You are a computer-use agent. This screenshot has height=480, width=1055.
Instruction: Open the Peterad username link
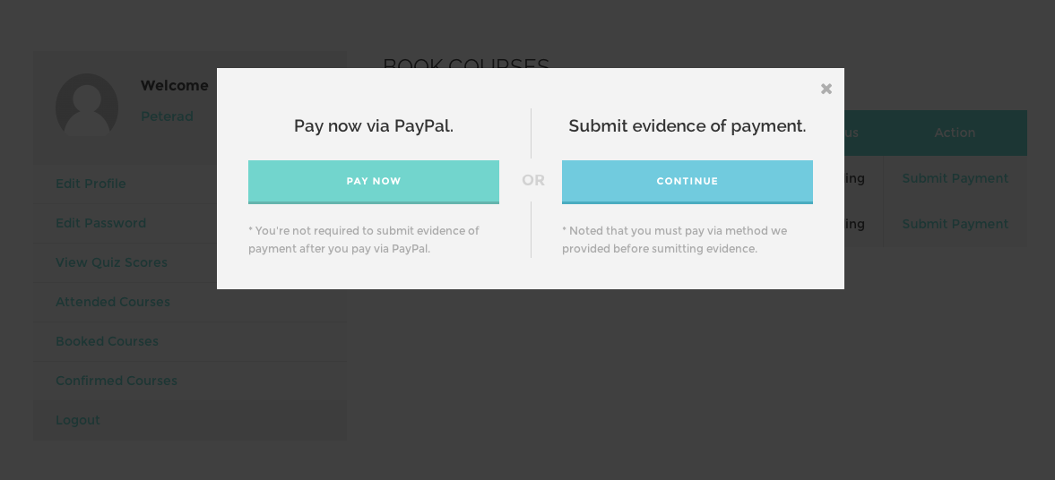point(167,116)
